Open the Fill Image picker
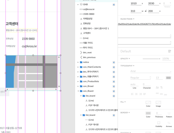 (158, 103)
